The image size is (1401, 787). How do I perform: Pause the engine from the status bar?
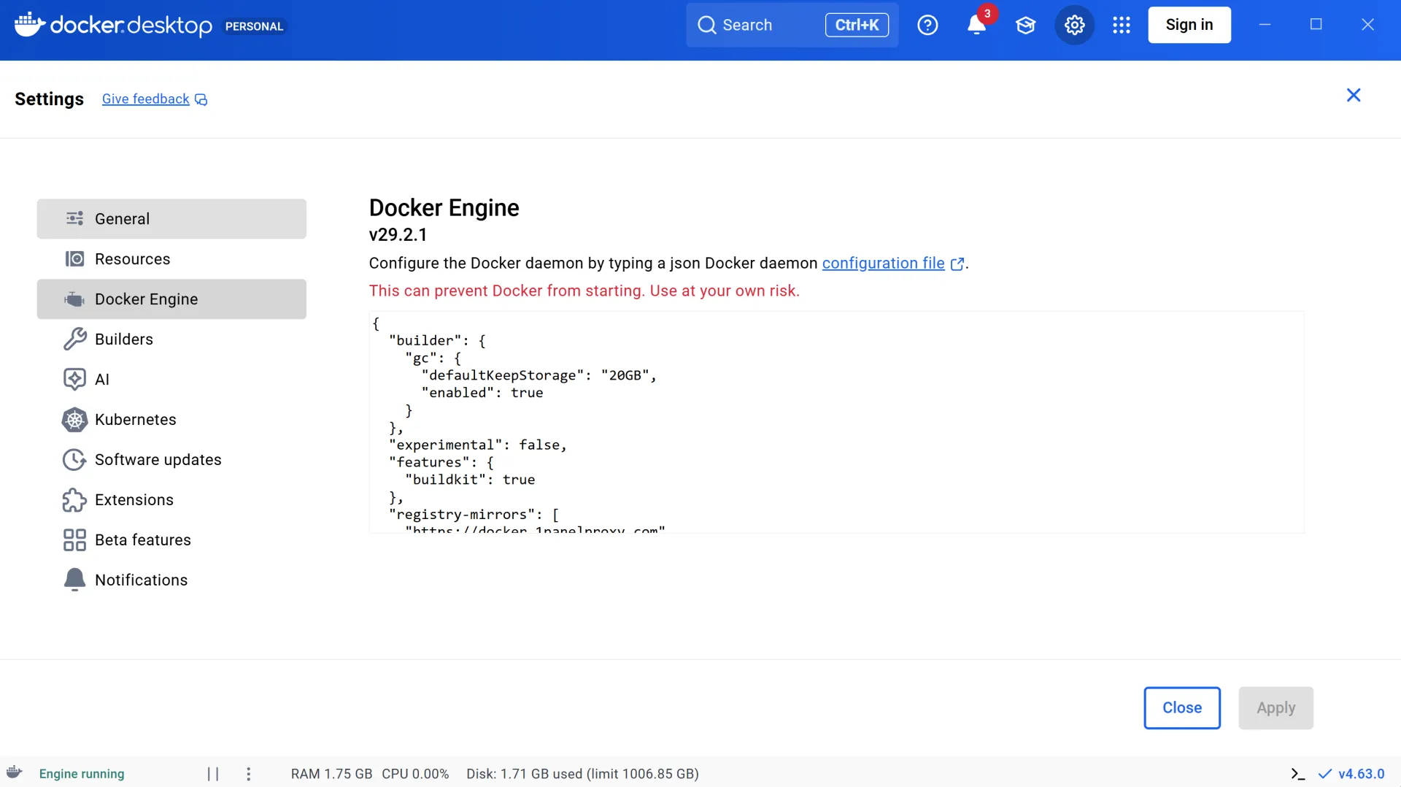coord(213,774)
